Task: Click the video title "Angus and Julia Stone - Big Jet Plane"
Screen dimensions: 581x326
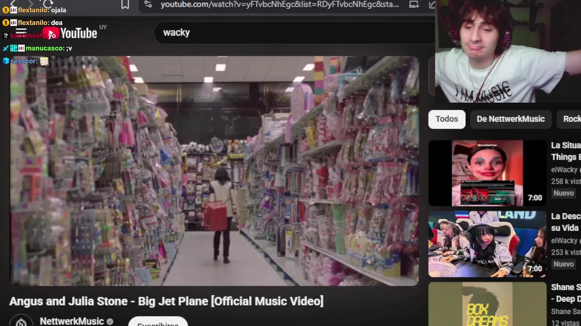Action: (166, 301)
